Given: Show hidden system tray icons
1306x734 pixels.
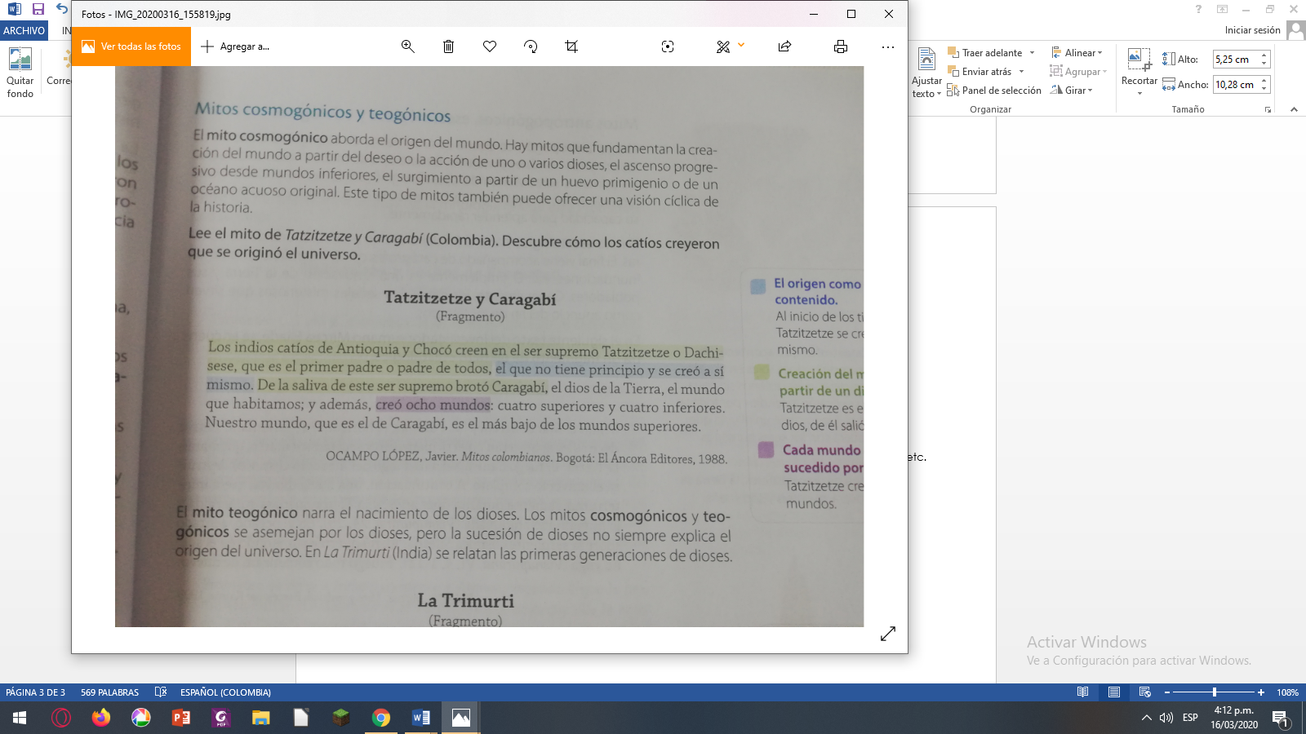Looking at the screenshot, I should pyautogui.click(x=1147, y=718).
